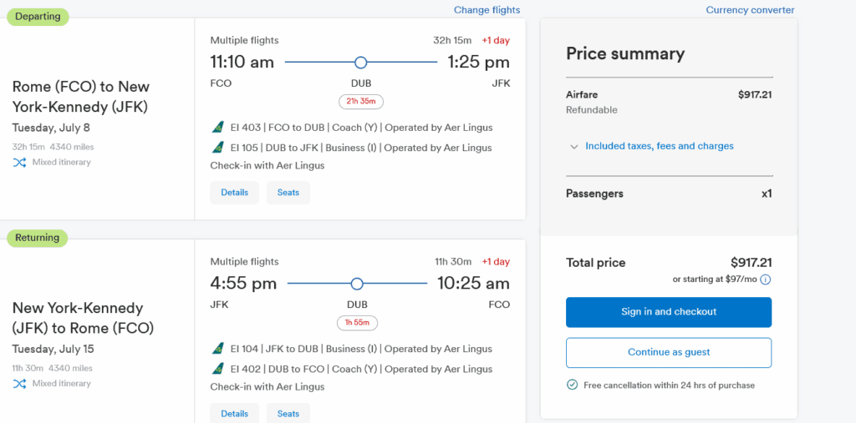Open the Change flights link
Viewport: 856px width, 423px height.
(x=487, y=10)
